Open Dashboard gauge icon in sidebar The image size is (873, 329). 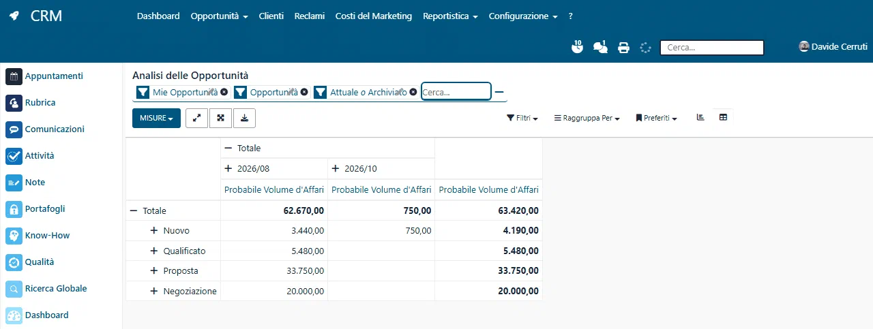(x=14, y=315)
